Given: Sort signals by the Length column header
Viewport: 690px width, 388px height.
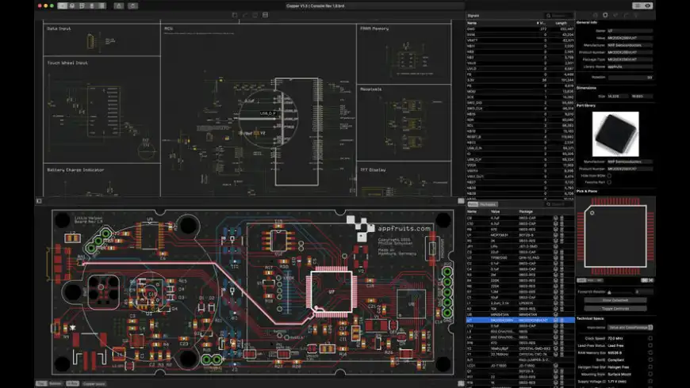Looking at the screenshot, I should pos(561,23).
